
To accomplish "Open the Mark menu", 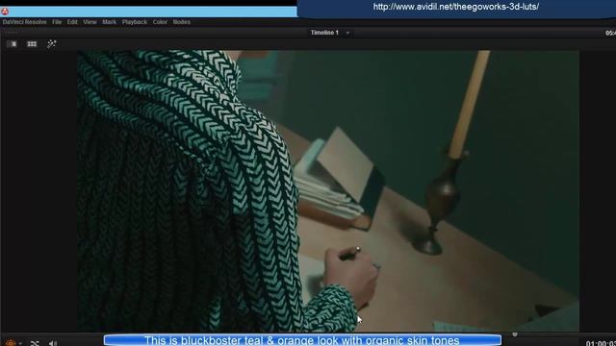I will click(x=109, y=22).
